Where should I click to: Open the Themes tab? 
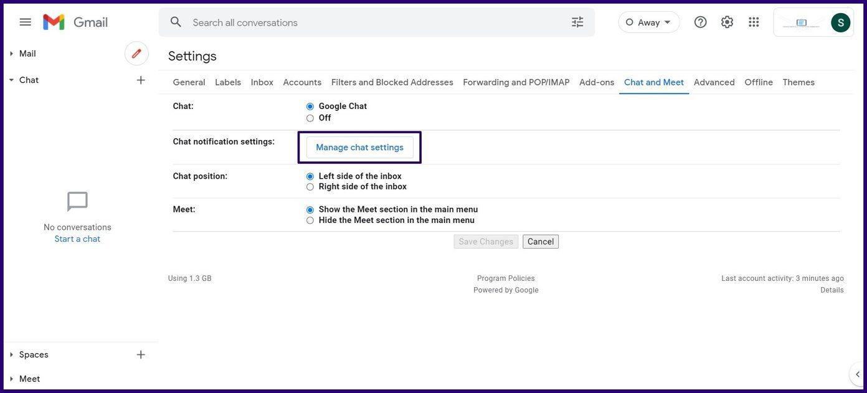click(x=798, y=82)
